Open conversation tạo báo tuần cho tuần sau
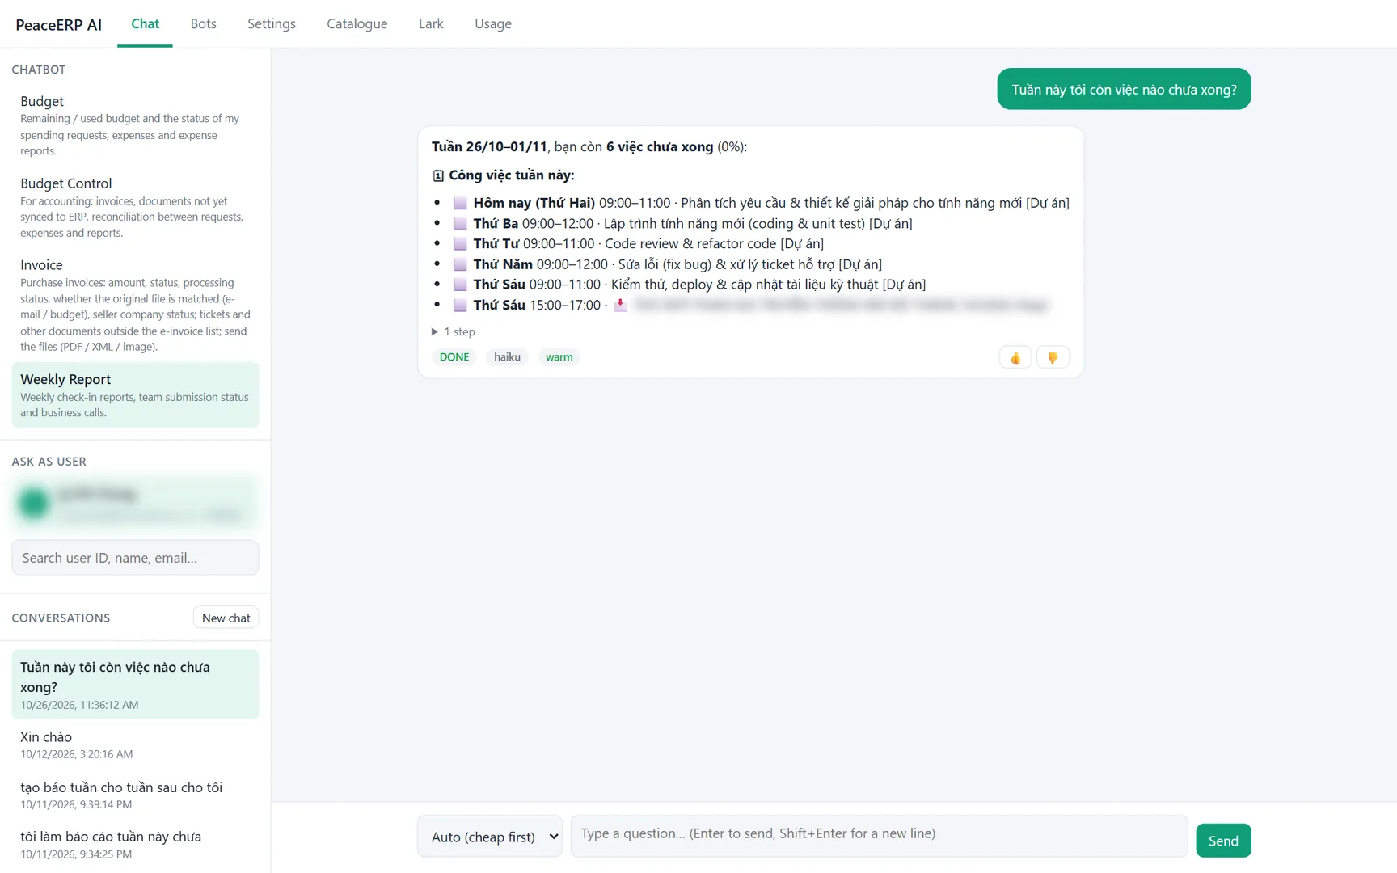 point(135,795)
